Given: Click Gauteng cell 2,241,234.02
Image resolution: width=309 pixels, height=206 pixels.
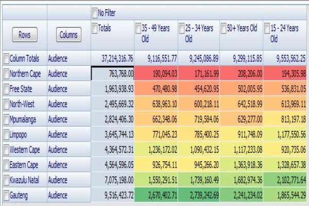Looking at the screenshot, I should coord(242,195).
